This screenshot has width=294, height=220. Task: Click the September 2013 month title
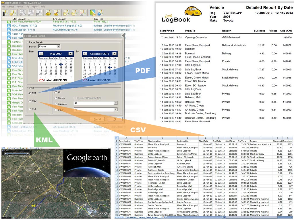click(x=100, y=54)
